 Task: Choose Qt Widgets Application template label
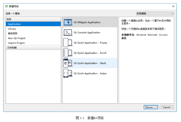point(87,22)
